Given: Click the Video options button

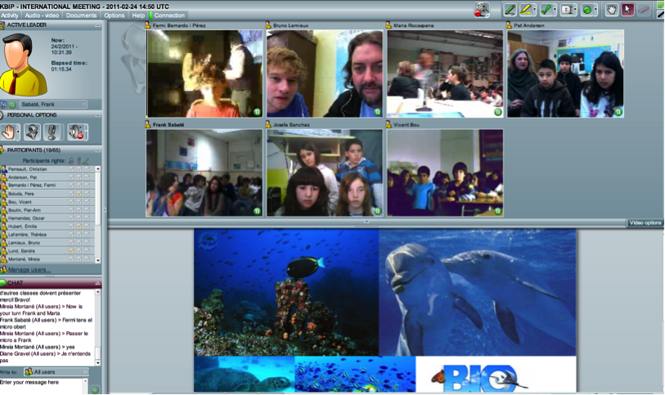Looking at the screenshot, I should point(645,223).
